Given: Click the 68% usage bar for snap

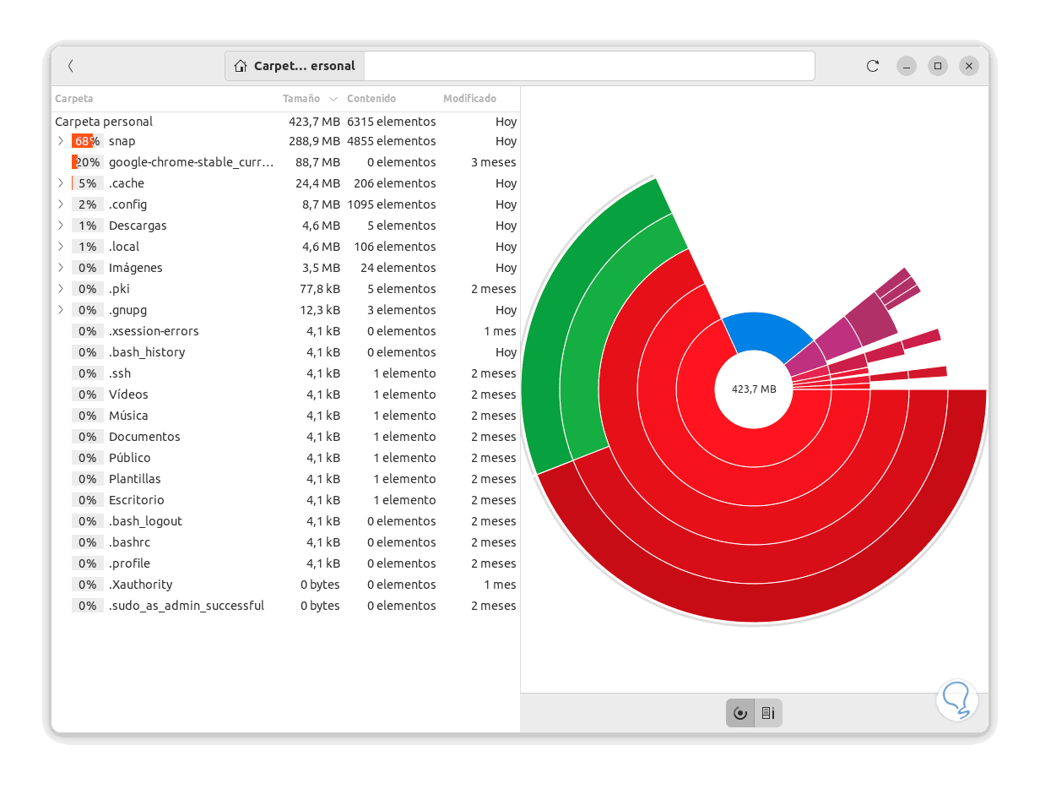Looking at the screenshot, I should [x=88, y=141].
